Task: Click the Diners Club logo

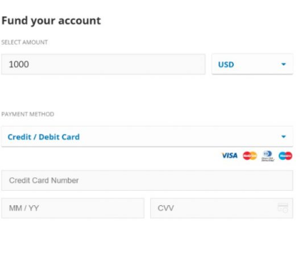Action: [x=268, y=156]
